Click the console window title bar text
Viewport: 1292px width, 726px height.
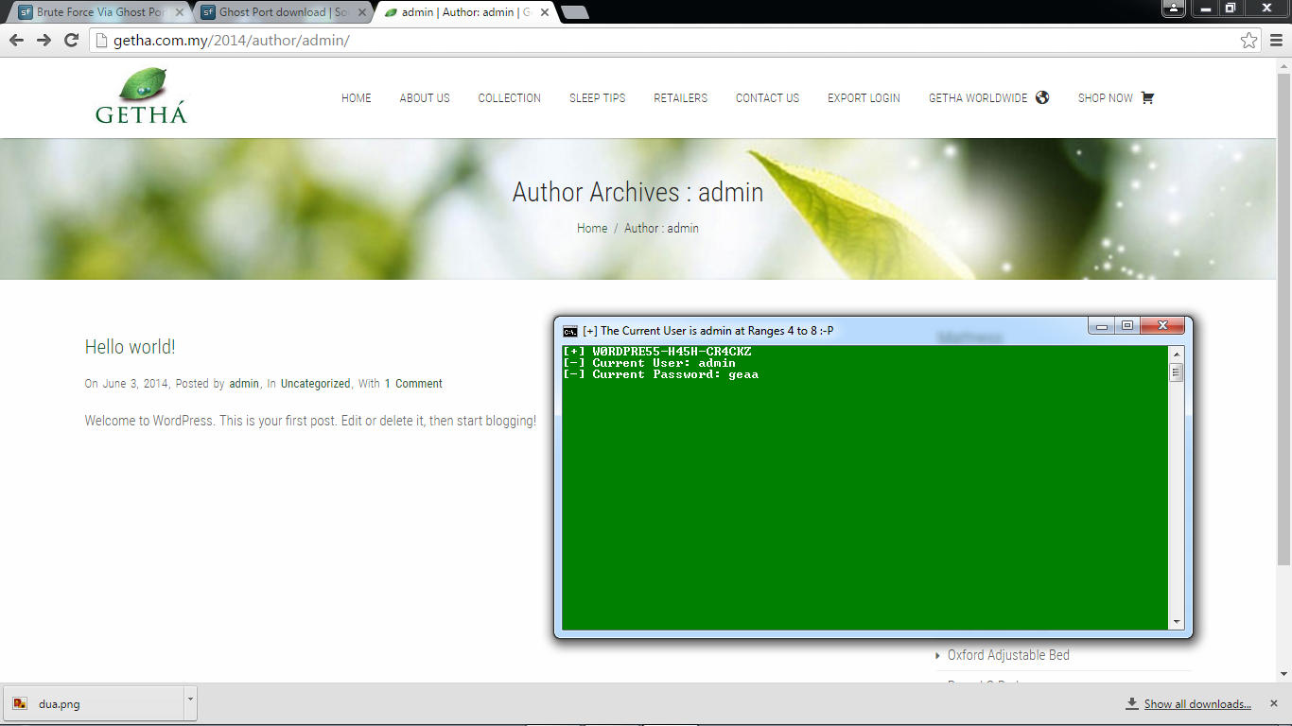[707, 331]
